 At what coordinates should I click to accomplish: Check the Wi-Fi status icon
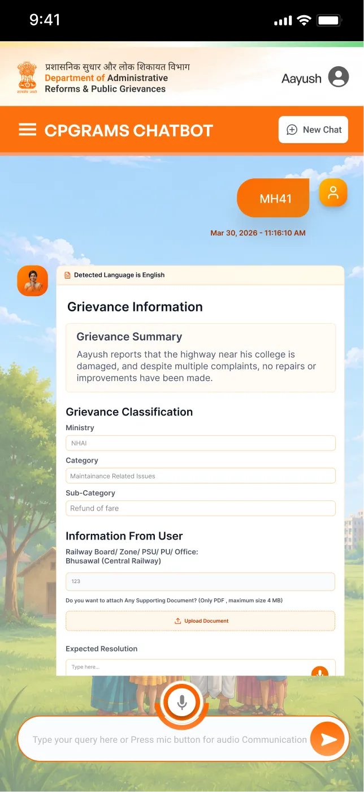tap(304, 20)
